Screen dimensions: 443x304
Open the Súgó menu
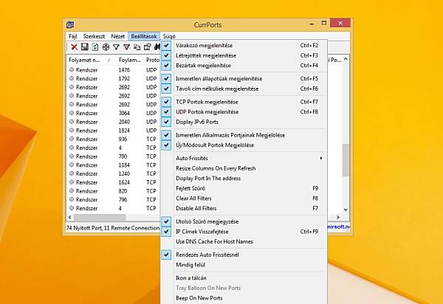[169, 36]
